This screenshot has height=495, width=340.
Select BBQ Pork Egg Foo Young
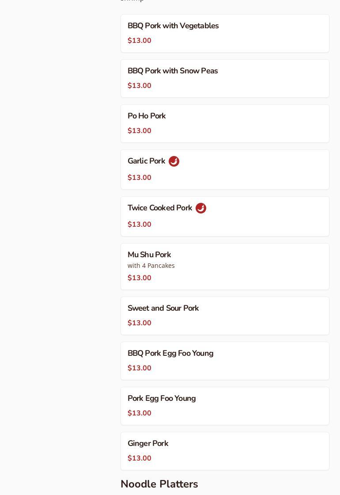[170, 354]
